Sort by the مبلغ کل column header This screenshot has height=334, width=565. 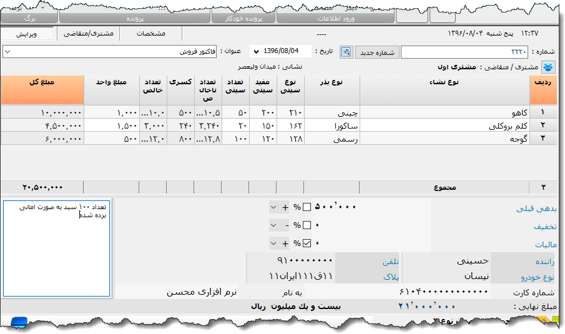click(42, 90)
